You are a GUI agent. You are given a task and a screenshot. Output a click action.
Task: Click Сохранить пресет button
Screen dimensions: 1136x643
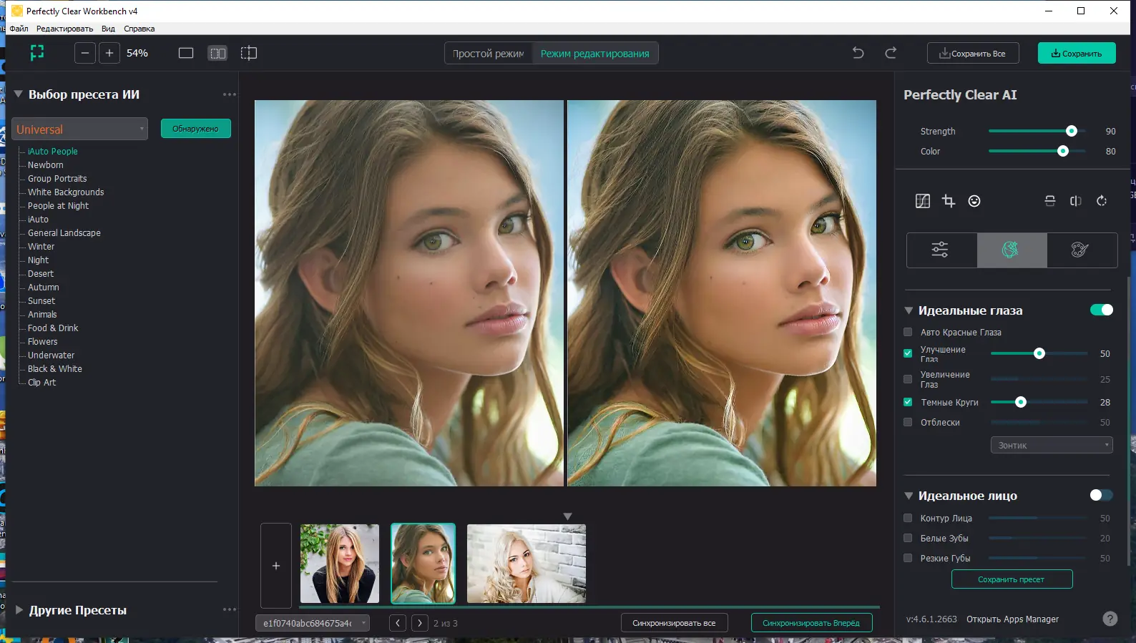(x=1012, y=579)
